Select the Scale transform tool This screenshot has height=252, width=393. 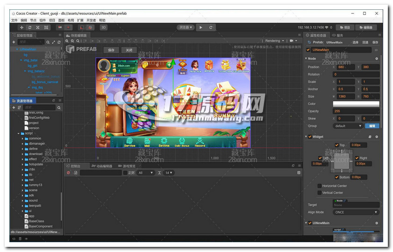click(x=38, y=27)
